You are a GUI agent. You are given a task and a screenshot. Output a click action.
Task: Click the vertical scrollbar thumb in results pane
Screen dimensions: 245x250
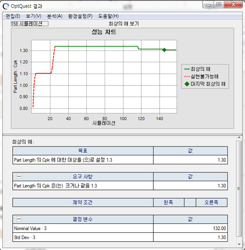pos(239,189)
